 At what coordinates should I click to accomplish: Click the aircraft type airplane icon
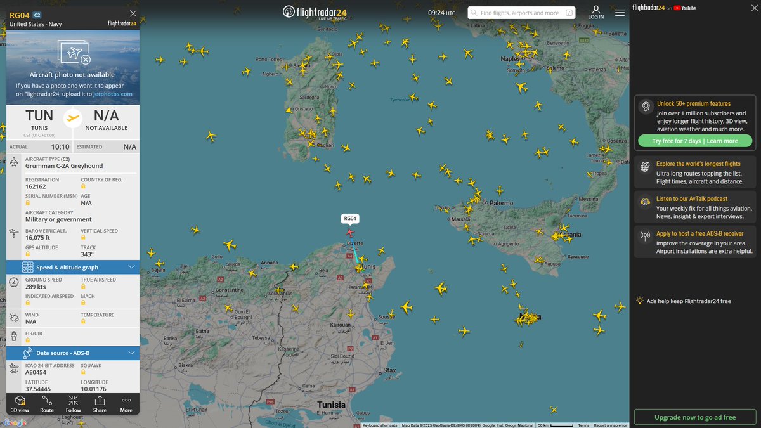coord(14,162)
